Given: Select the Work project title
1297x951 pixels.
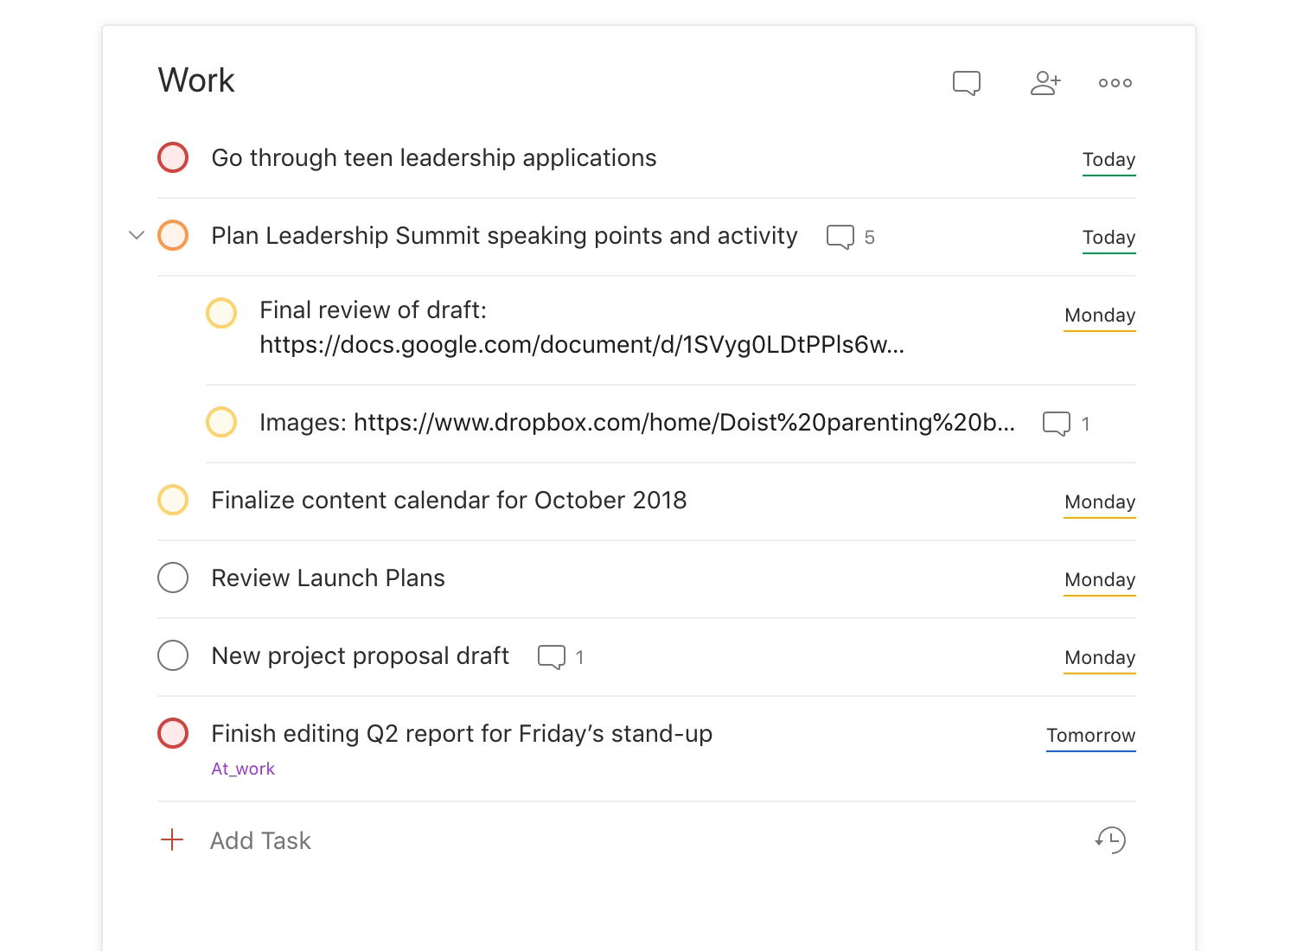Looking at the screenshot, I should (196, 80).
